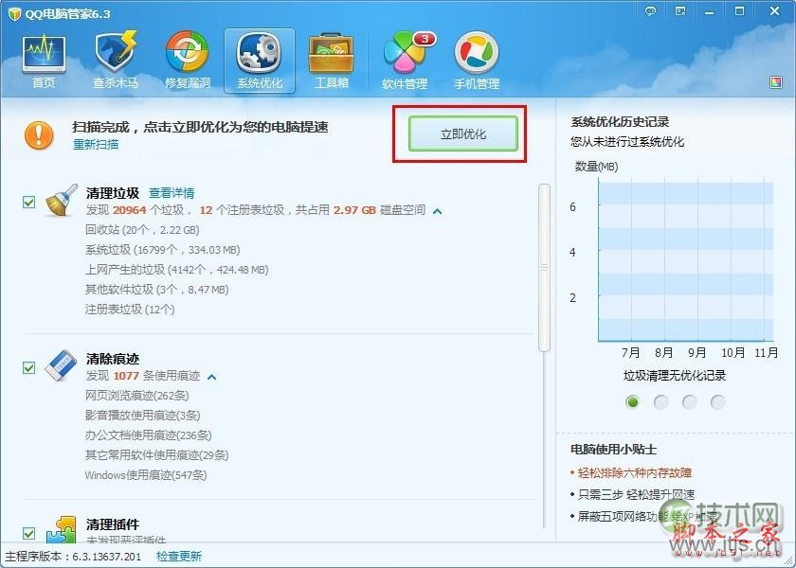The image size is (796, 568).
Task: Click the 回收站 (20个，2.22 GB) row
Action: click(142, 230)
